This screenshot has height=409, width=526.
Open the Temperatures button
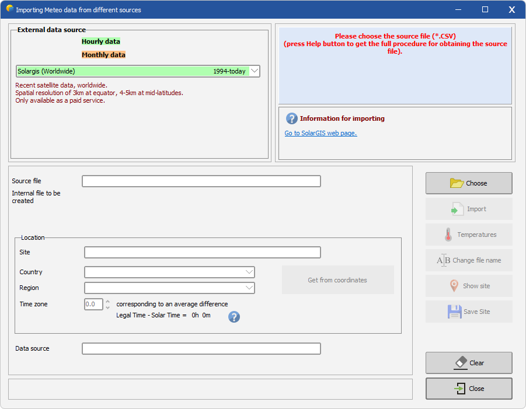(469, 235)
